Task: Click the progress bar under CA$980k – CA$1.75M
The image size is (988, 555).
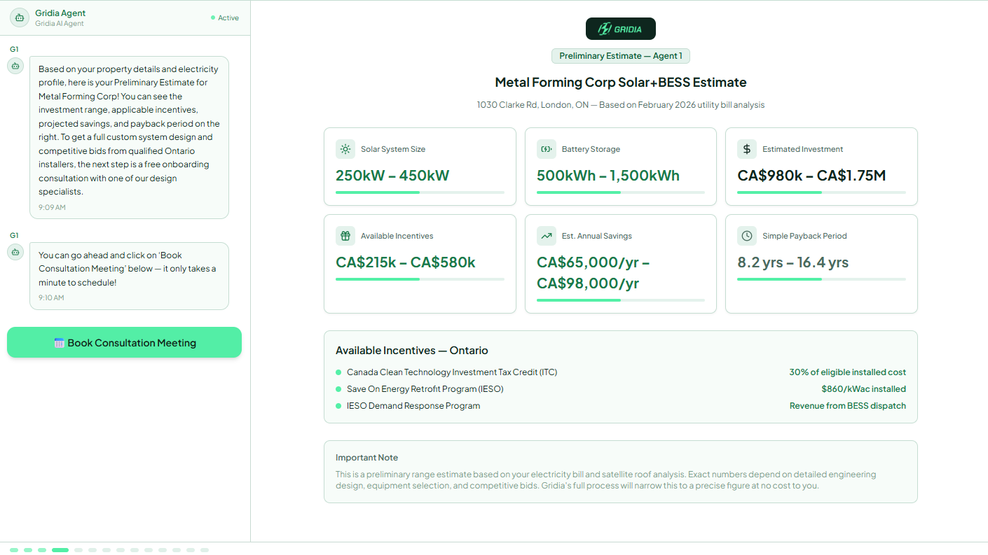Action: 821,192
